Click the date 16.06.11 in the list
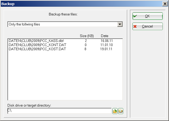The width and height of the screenshot is (169, 121). [x=106, y=41]
